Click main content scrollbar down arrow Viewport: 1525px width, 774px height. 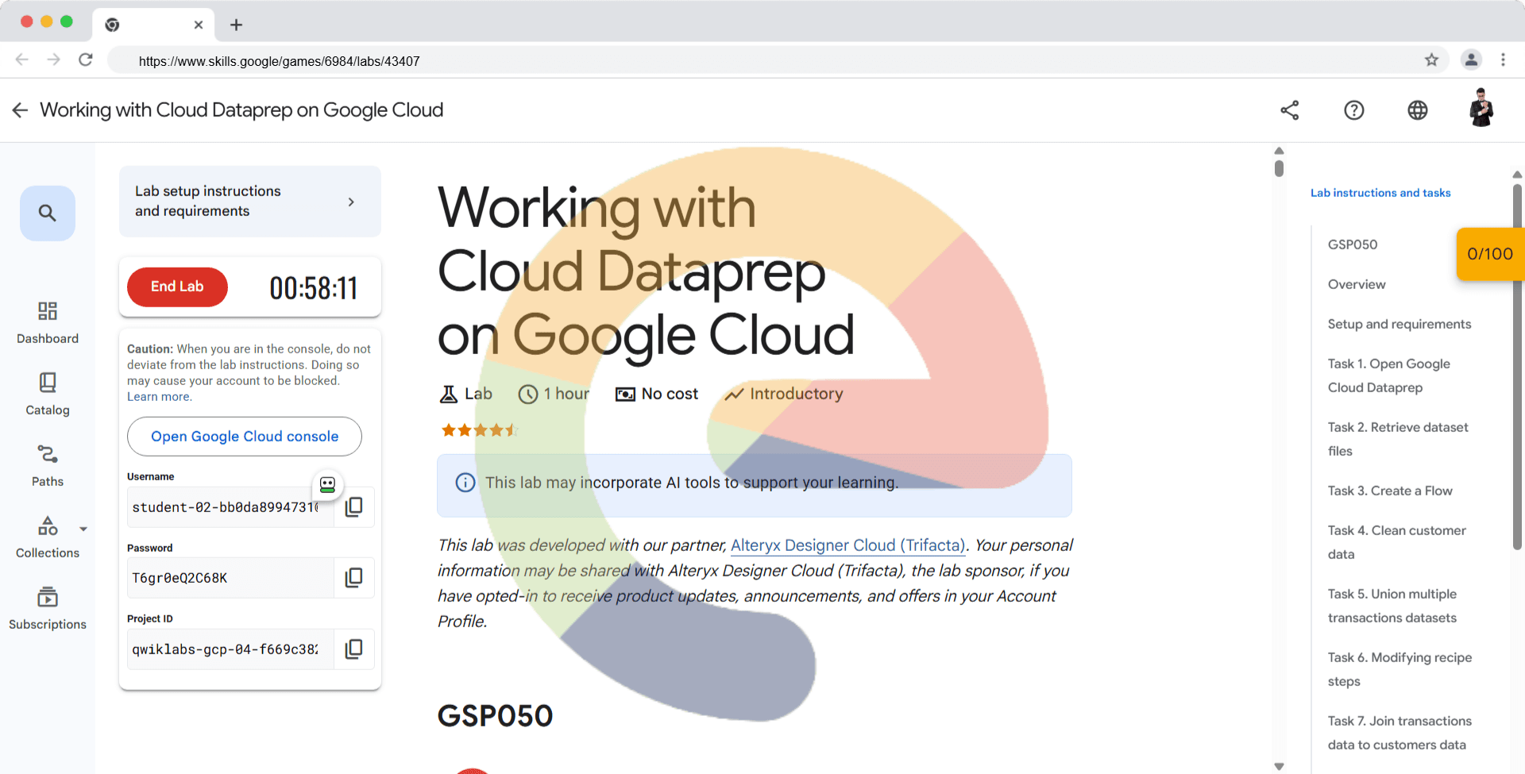point(1279,766)
